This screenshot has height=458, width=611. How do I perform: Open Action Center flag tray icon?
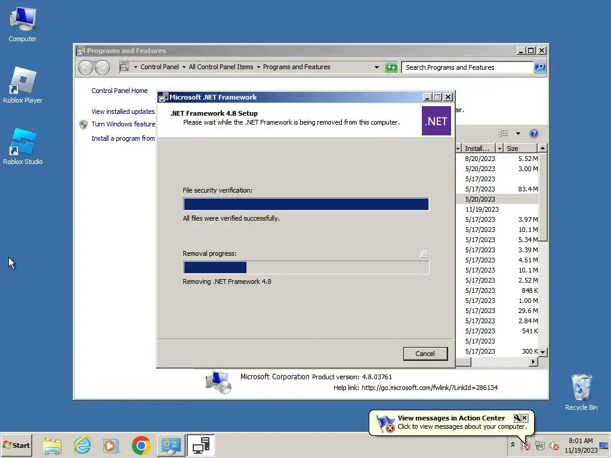pos(526,445)
